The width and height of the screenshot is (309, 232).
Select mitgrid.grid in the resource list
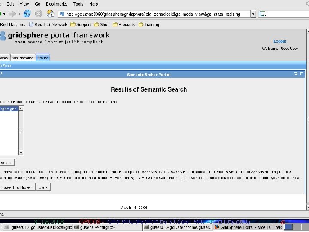click(9, 109)
